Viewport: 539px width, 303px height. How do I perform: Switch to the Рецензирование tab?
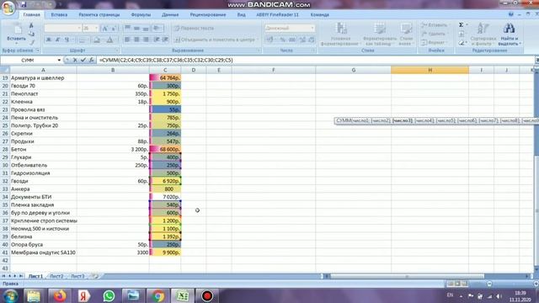pos(208,15)
